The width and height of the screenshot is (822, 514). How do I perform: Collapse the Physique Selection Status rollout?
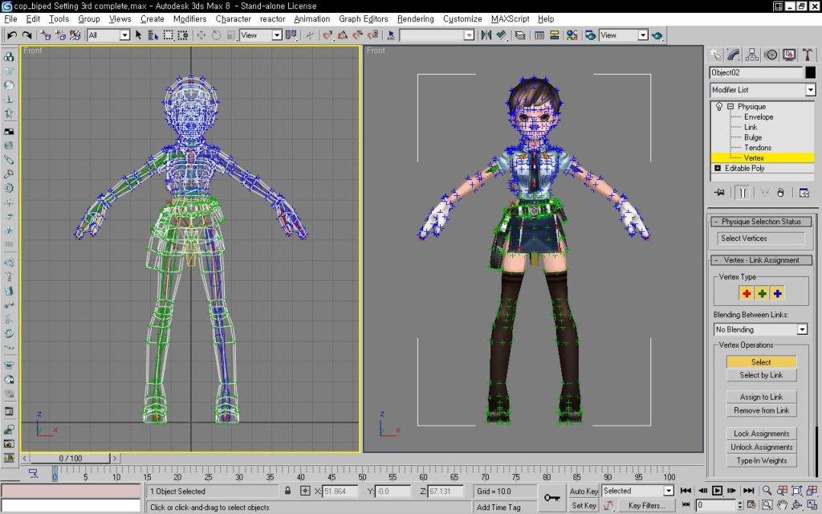click(761, 222)
